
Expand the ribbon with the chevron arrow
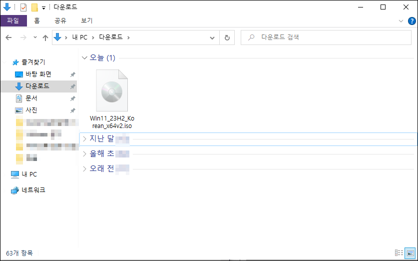pyautogui.click(x=401, y=21)
